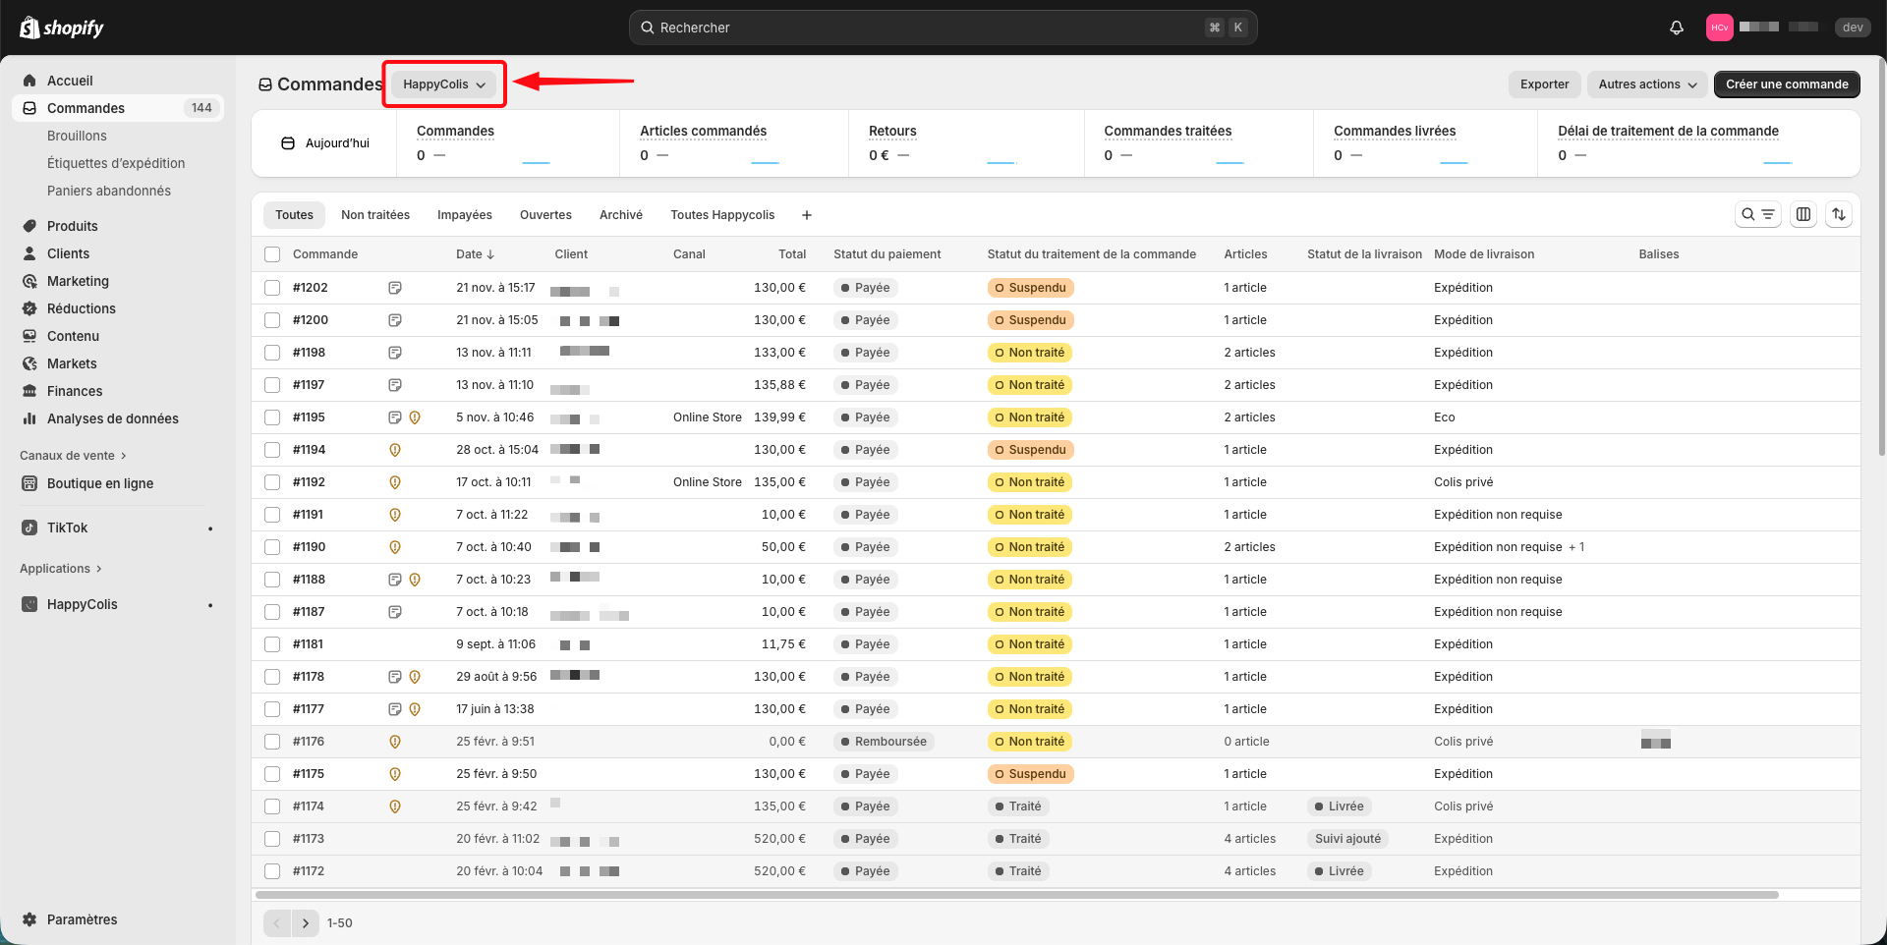1887x945 pixels.
Task: Open the sort orders icon button
Action: 1839,214
